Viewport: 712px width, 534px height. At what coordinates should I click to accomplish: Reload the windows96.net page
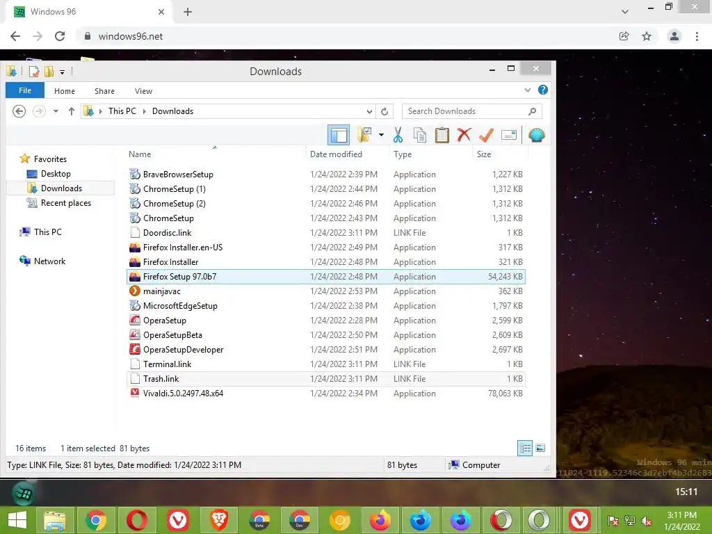[x=60, y=36]
